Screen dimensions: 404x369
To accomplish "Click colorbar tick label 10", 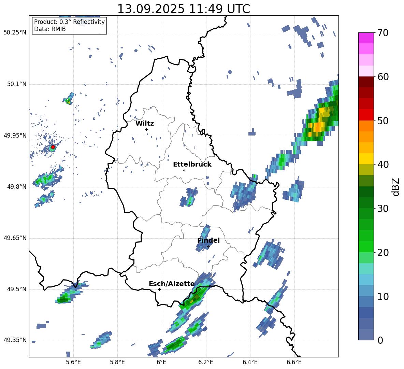I will [x=383, y=297].
